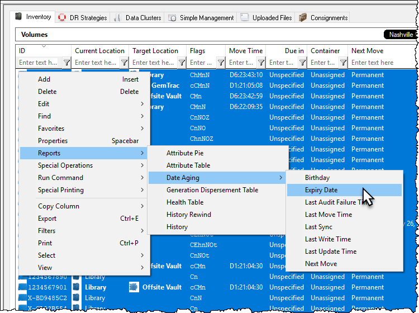The image size is (419, 313).
Task: Click the Move Time column header
Action: pos(246,51)
